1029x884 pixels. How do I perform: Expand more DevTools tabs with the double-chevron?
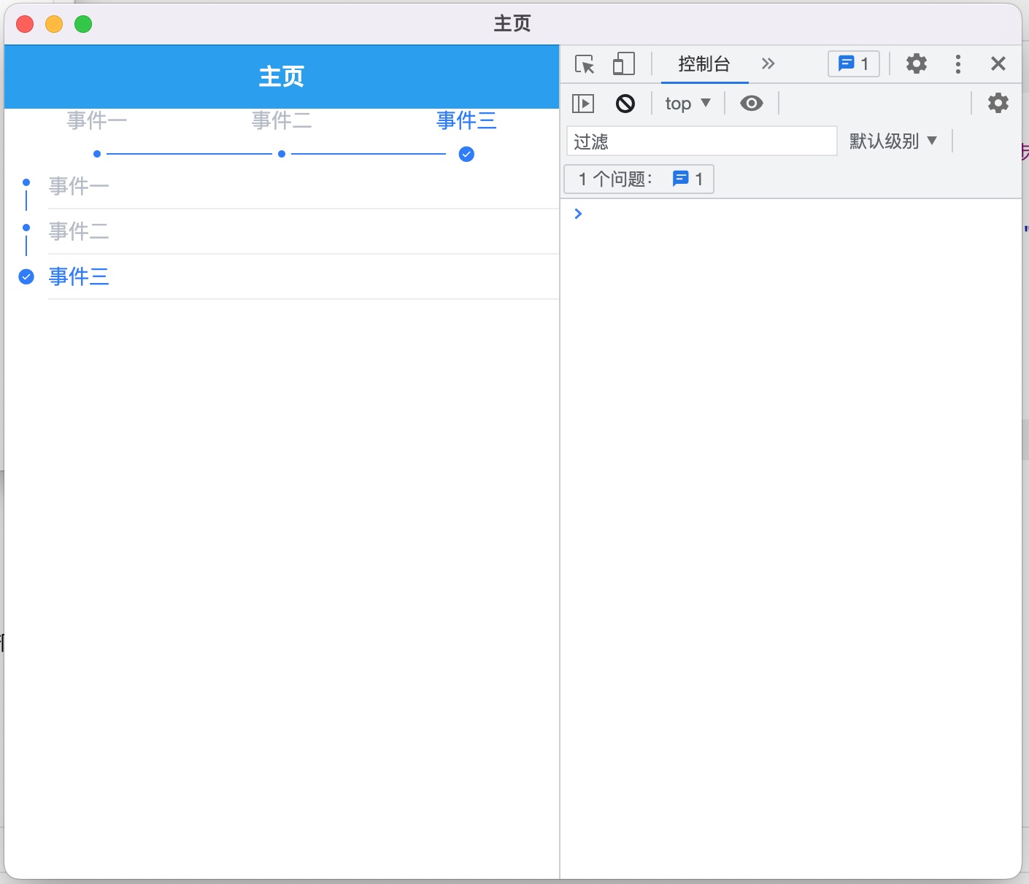point(768,63)
